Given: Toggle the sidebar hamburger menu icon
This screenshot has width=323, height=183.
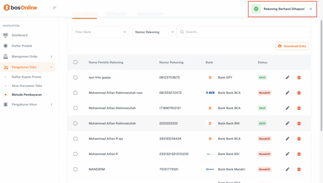Looking at the screenshot, I should (x=55, y=8).
